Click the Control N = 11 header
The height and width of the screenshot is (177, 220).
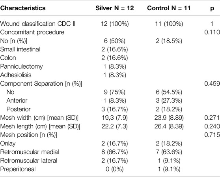[169, 8]
